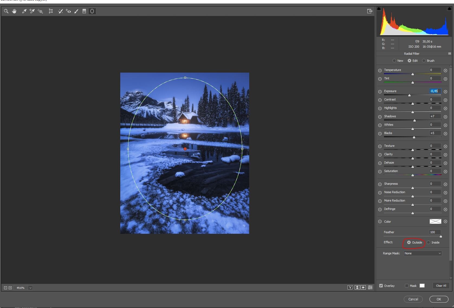
Task: Increase Exposure with plus icon
Action: click(x=445, y=92)
